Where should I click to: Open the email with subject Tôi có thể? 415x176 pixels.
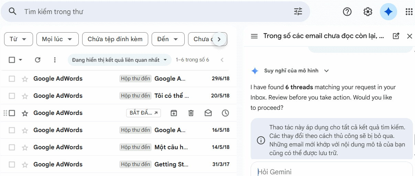coord(172,96)
